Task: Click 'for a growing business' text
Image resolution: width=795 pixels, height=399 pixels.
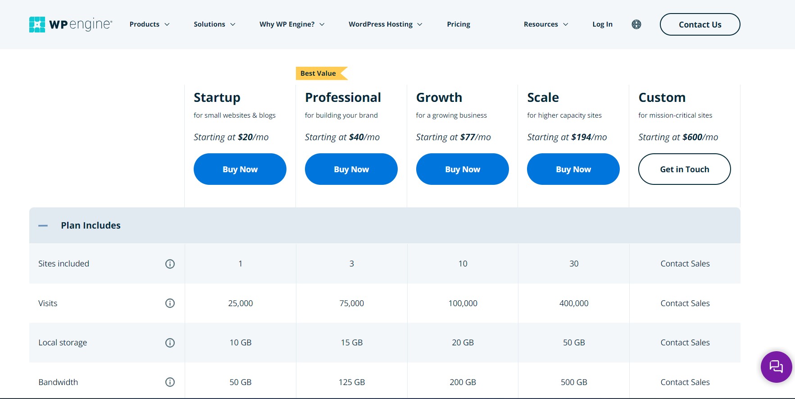Action: (x=451, y=115)
